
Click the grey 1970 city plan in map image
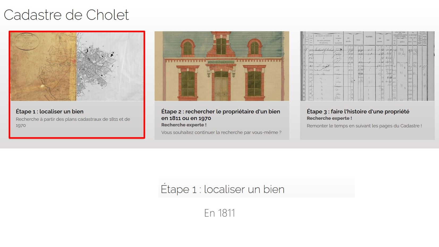(x=98, y=66)
